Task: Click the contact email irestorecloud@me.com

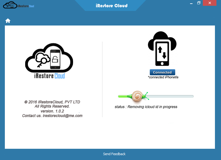Action: [x=62, y=116]
